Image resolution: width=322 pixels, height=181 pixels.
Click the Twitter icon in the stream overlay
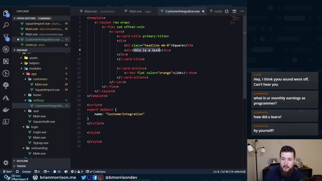coord(84,177)
